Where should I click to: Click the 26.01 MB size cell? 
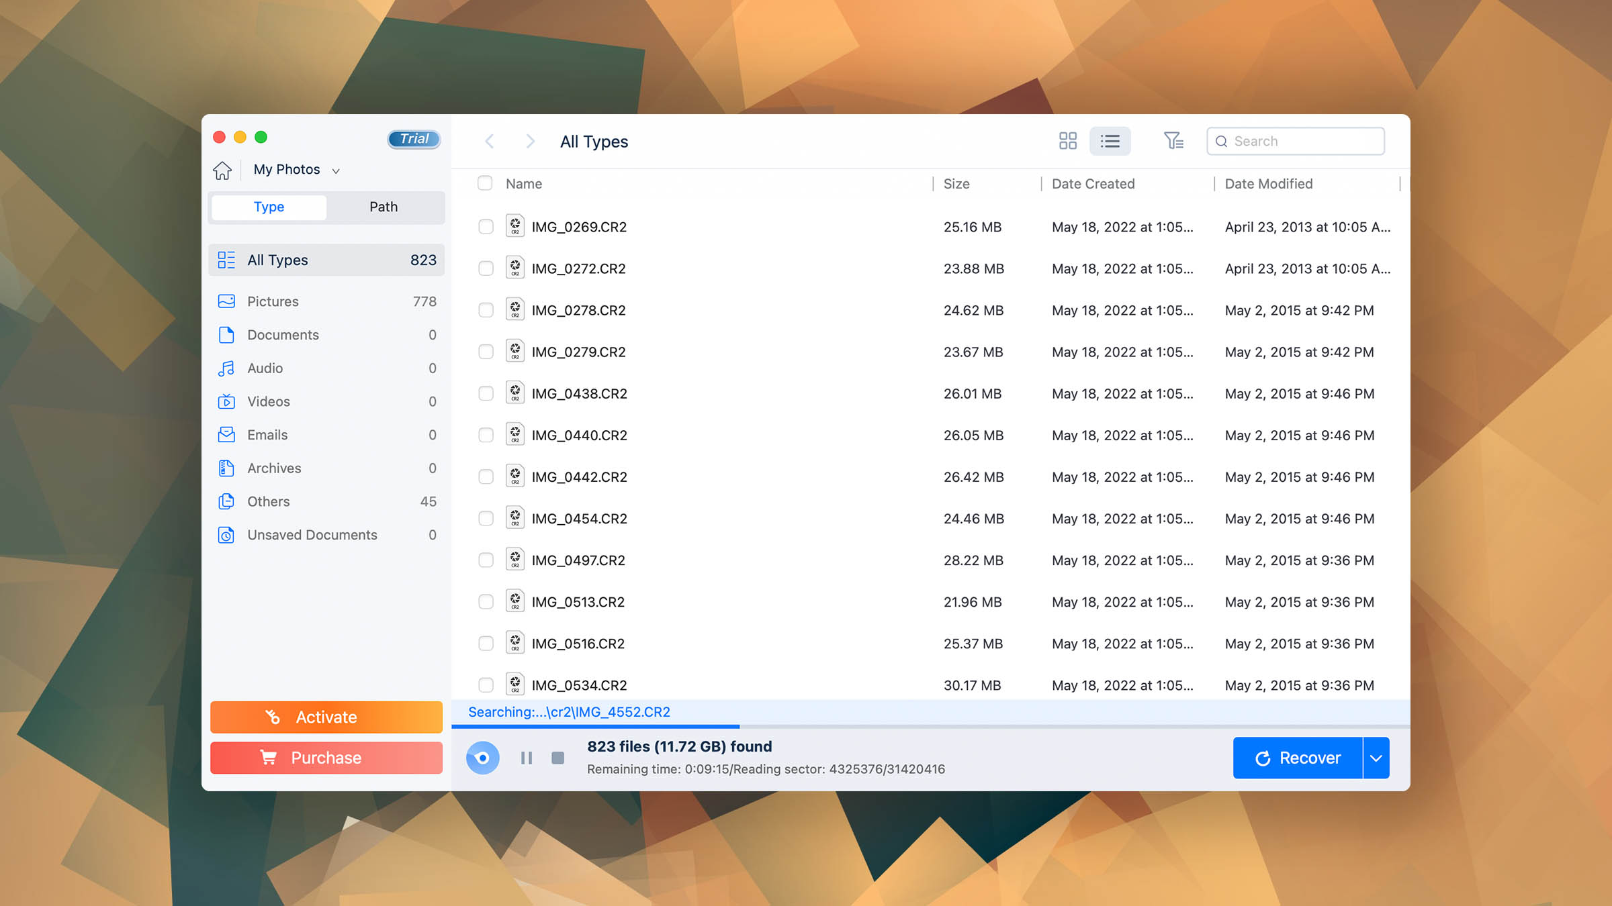pyautogui.click(x=973, y=394)
